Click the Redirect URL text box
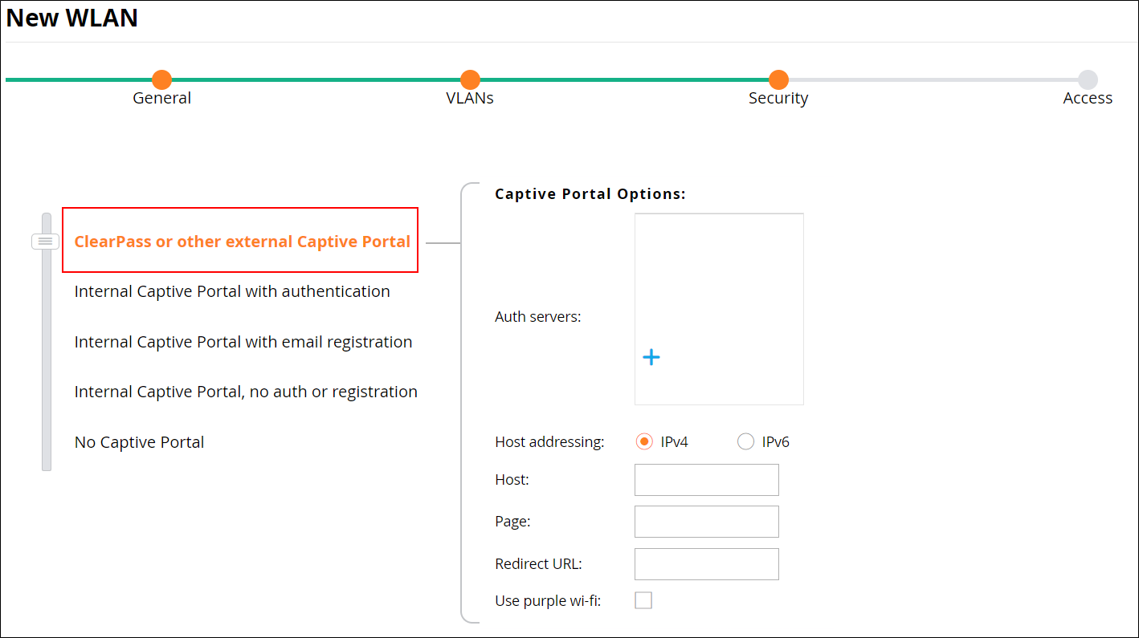Screen dimensions: 1139x638 click(706, 563)
